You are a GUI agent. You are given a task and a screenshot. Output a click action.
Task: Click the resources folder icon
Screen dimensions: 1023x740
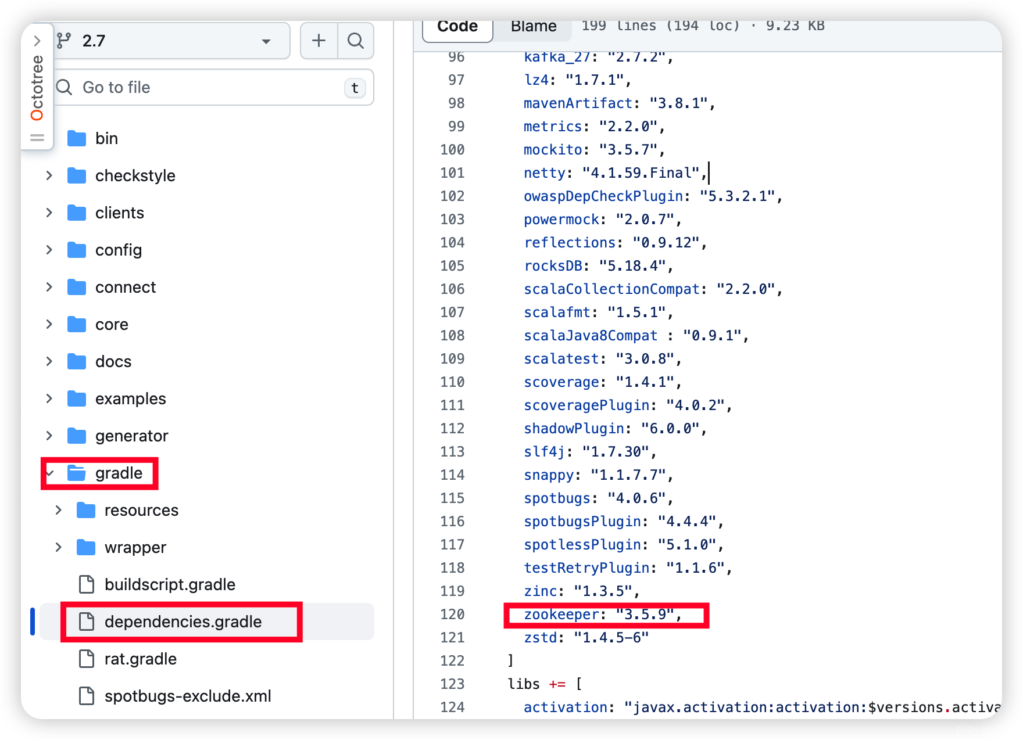click(86, 510)
